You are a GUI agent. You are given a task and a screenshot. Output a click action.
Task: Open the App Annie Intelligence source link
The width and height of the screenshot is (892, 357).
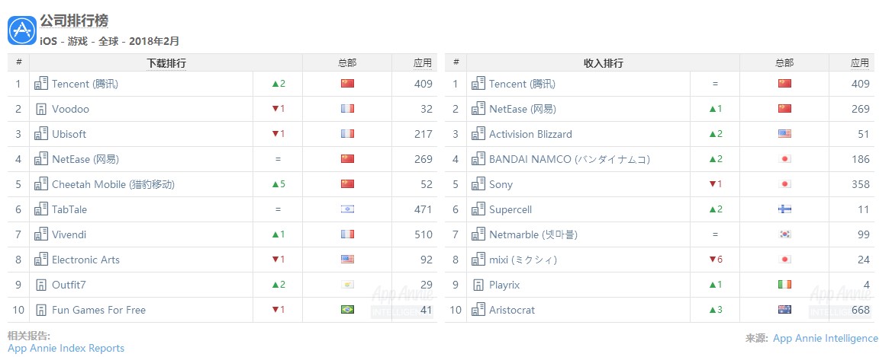pyautogui.click(x=826, y=338)
